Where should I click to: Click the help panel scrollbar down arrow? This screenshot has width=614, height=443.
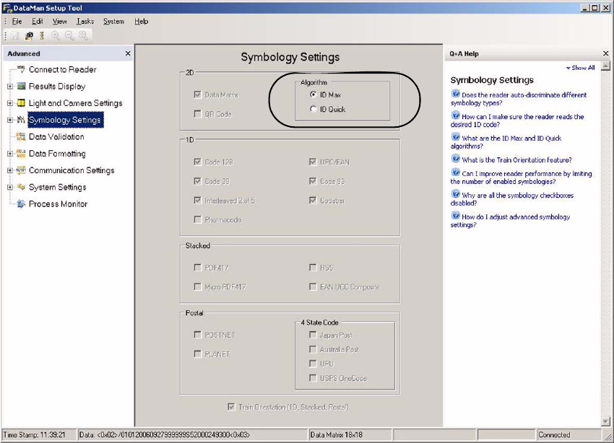605,421
